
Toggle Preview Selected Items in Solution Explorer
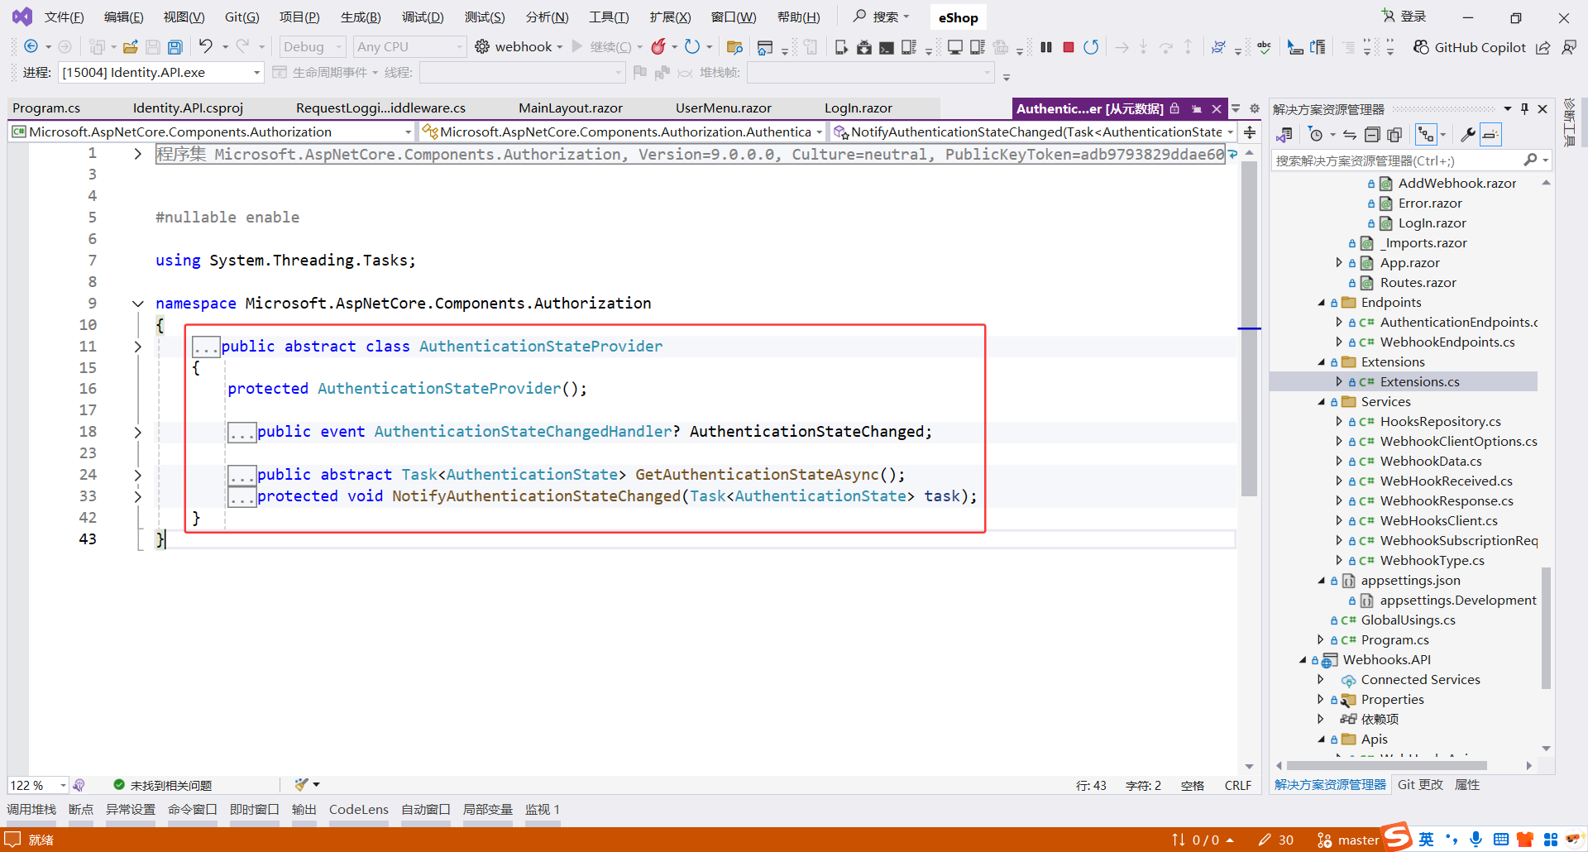pyautogui.click(x=1490, y=134)
